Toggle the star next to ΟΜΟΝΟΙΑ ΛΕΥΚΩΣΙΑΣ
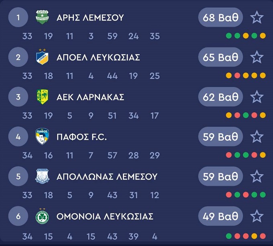273x246 pixels. pyautogui.click(x=257, y=216)
